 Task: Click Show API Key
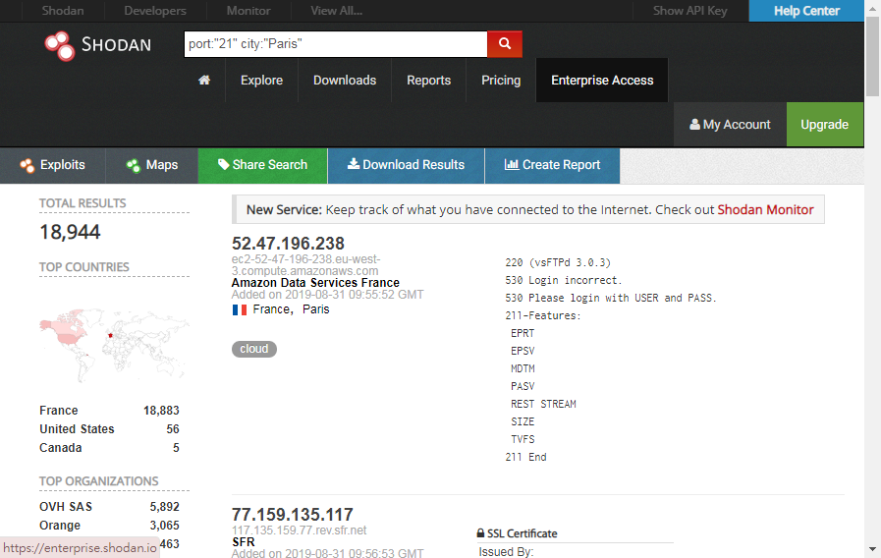tap(689, 11)
